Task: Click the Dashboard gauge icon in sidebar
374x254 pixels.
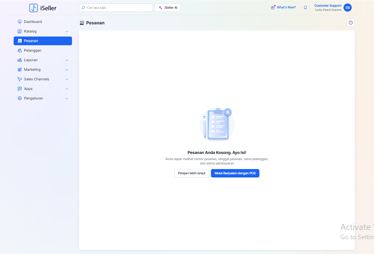Action: (x=20, y=22)
